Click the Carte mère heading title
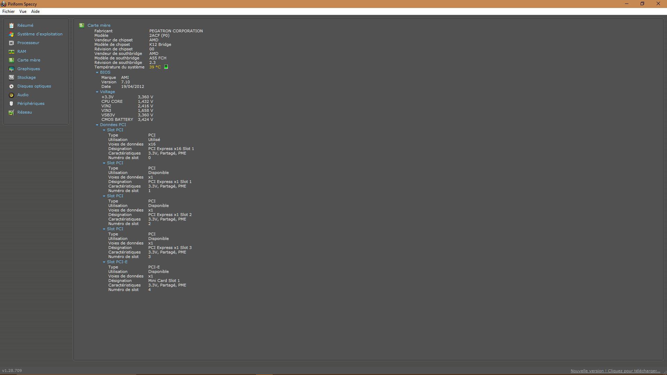Screen dimensions: 667x375 coord(99,25)
